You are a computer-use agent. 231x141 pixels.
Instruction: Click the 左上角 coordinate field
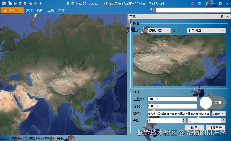pos(172,99)
